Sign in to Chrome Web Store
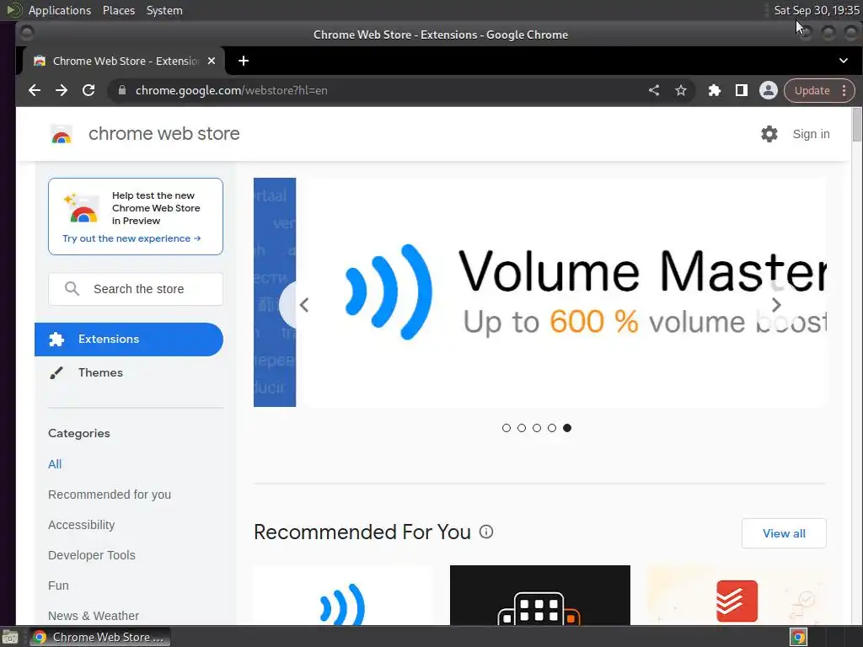Image resolution: width=863 pixels, height=647 pixels. point(811,134)
